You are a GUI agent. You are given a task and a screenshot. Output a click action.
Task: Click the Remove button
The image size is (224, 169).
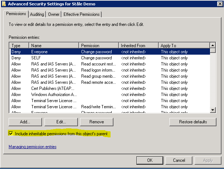(x=97, y=122)
